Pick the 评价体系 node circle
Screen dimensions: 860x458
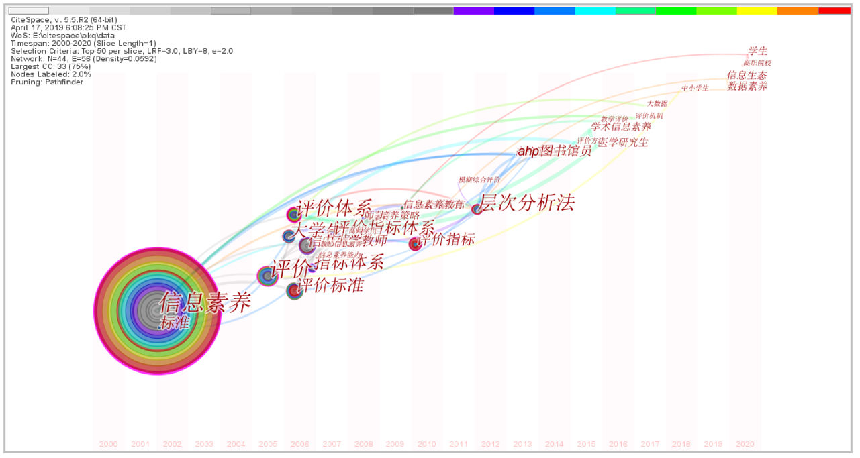[x=294, y=215]
